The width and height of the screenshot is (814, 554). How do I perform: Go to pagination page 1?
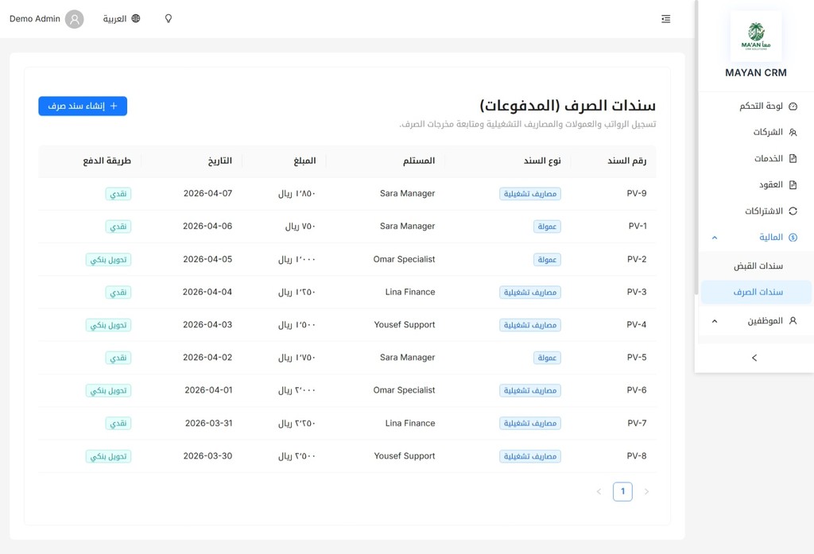tap(622, 491)
